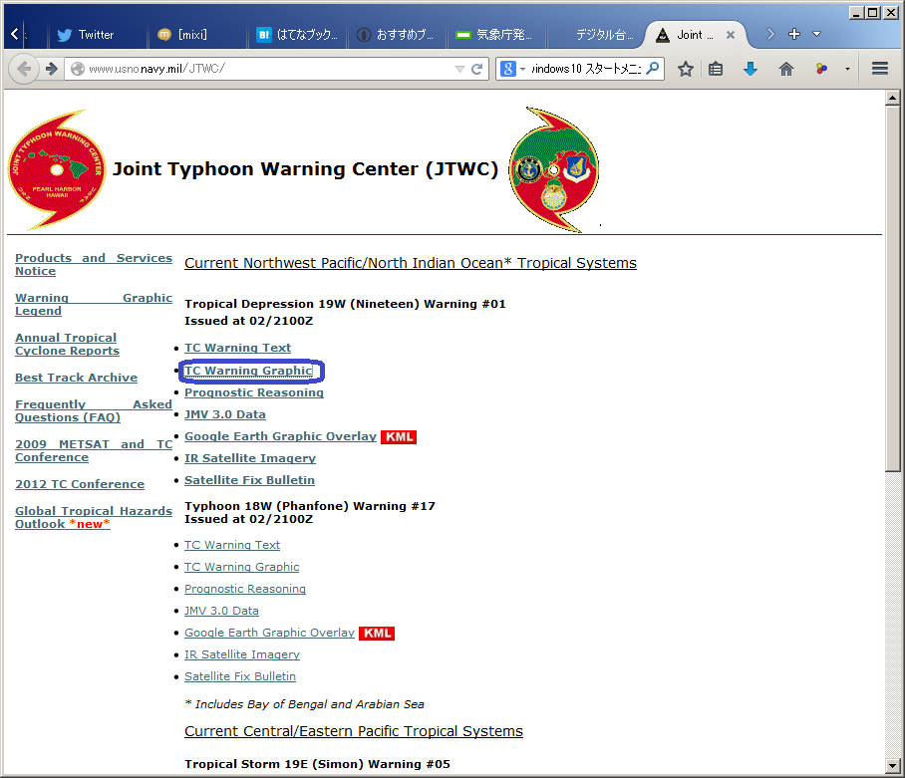Open Products and Services Notice link
The width and height of the screenshot is (905, 778).
click(94, 265)
